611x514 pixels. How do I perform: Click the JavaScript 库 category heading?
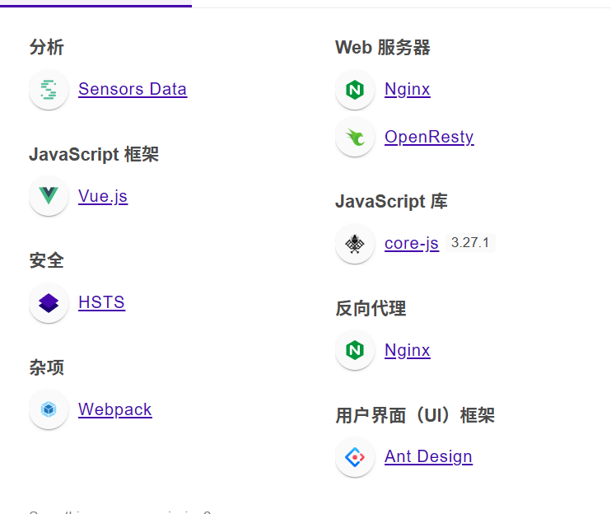point(391,202)
